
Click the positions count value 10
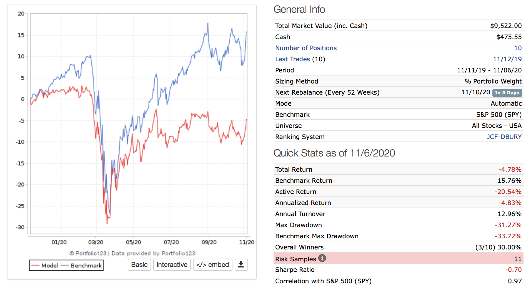[x=518, y=48]
